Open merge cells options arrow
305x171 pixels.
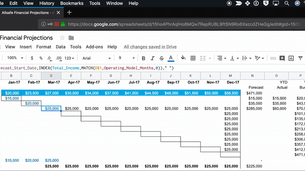(210, 58)
